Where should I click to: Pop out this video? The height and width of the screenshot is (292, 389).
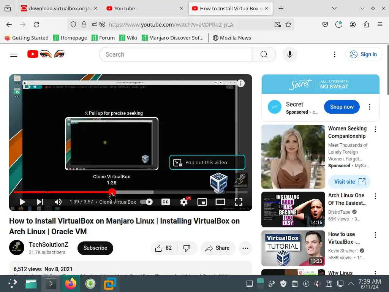coord(207,162)
